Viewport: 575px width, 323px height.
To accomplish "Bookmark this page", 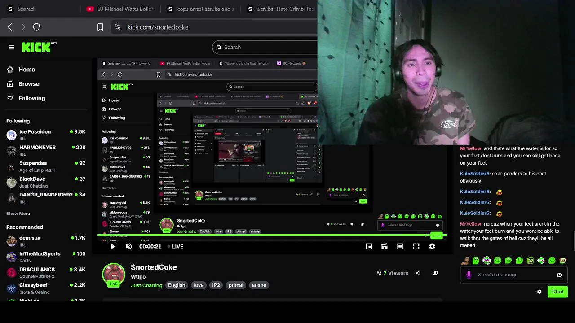I will pos(100,27).
